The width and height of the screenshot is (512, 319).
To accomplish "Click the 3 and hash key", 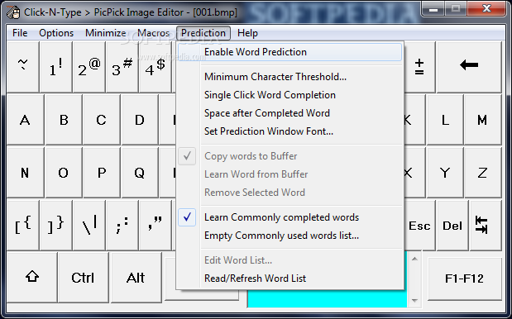I will 122,67.
